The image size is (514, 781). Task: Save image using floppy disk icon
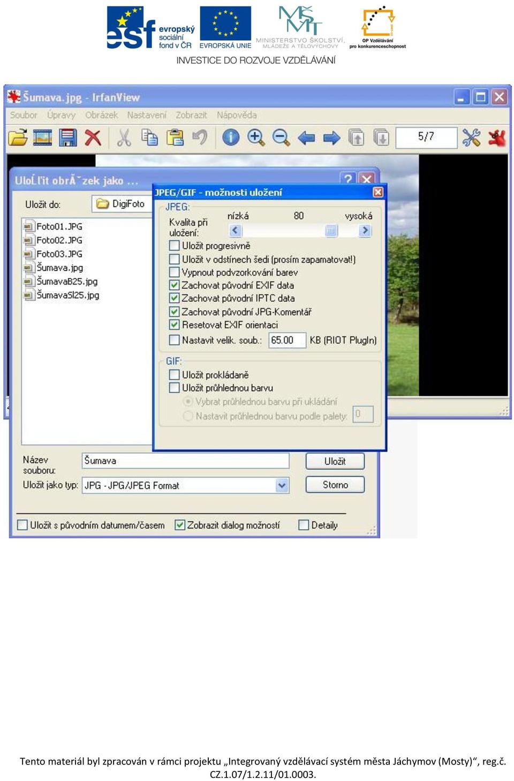[68, 137]
